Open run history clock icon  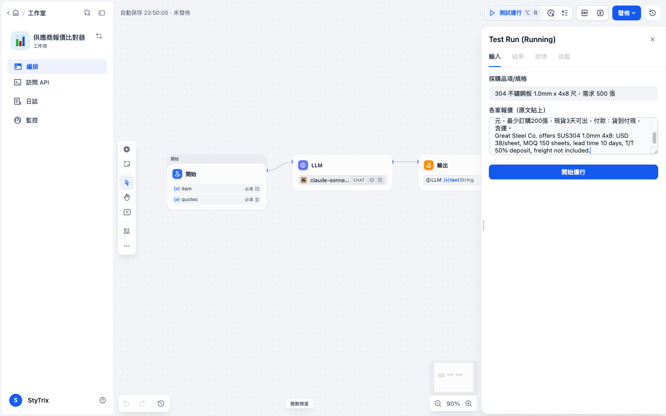click(551, 13)
